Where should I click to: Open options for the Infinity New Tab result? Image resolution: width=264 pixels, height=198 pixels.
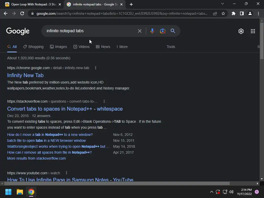click(x=96, y=68)
